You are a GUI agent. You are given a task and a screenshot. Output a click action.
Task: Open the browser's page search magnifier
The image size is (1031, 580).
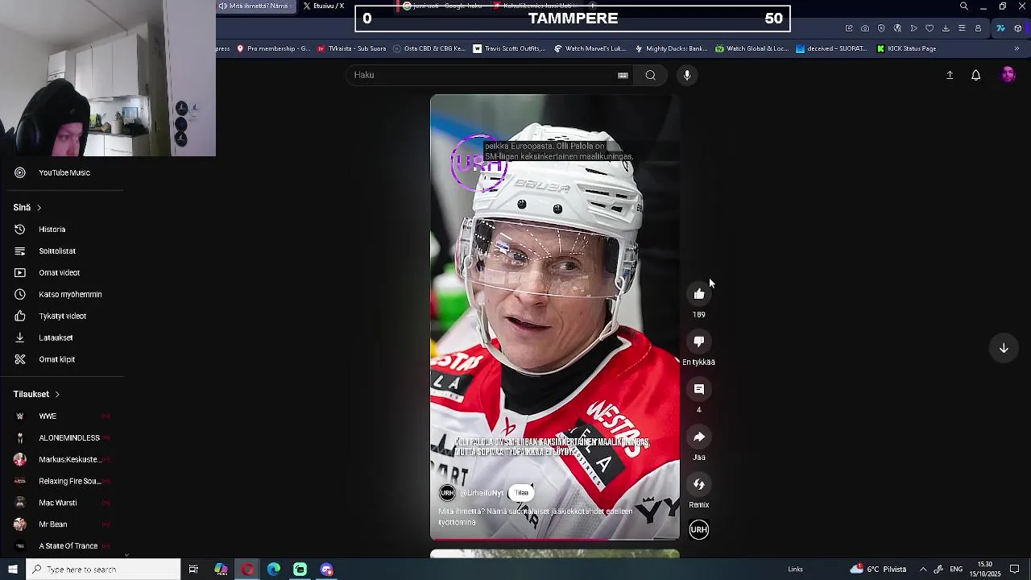(x=964, y=6)
